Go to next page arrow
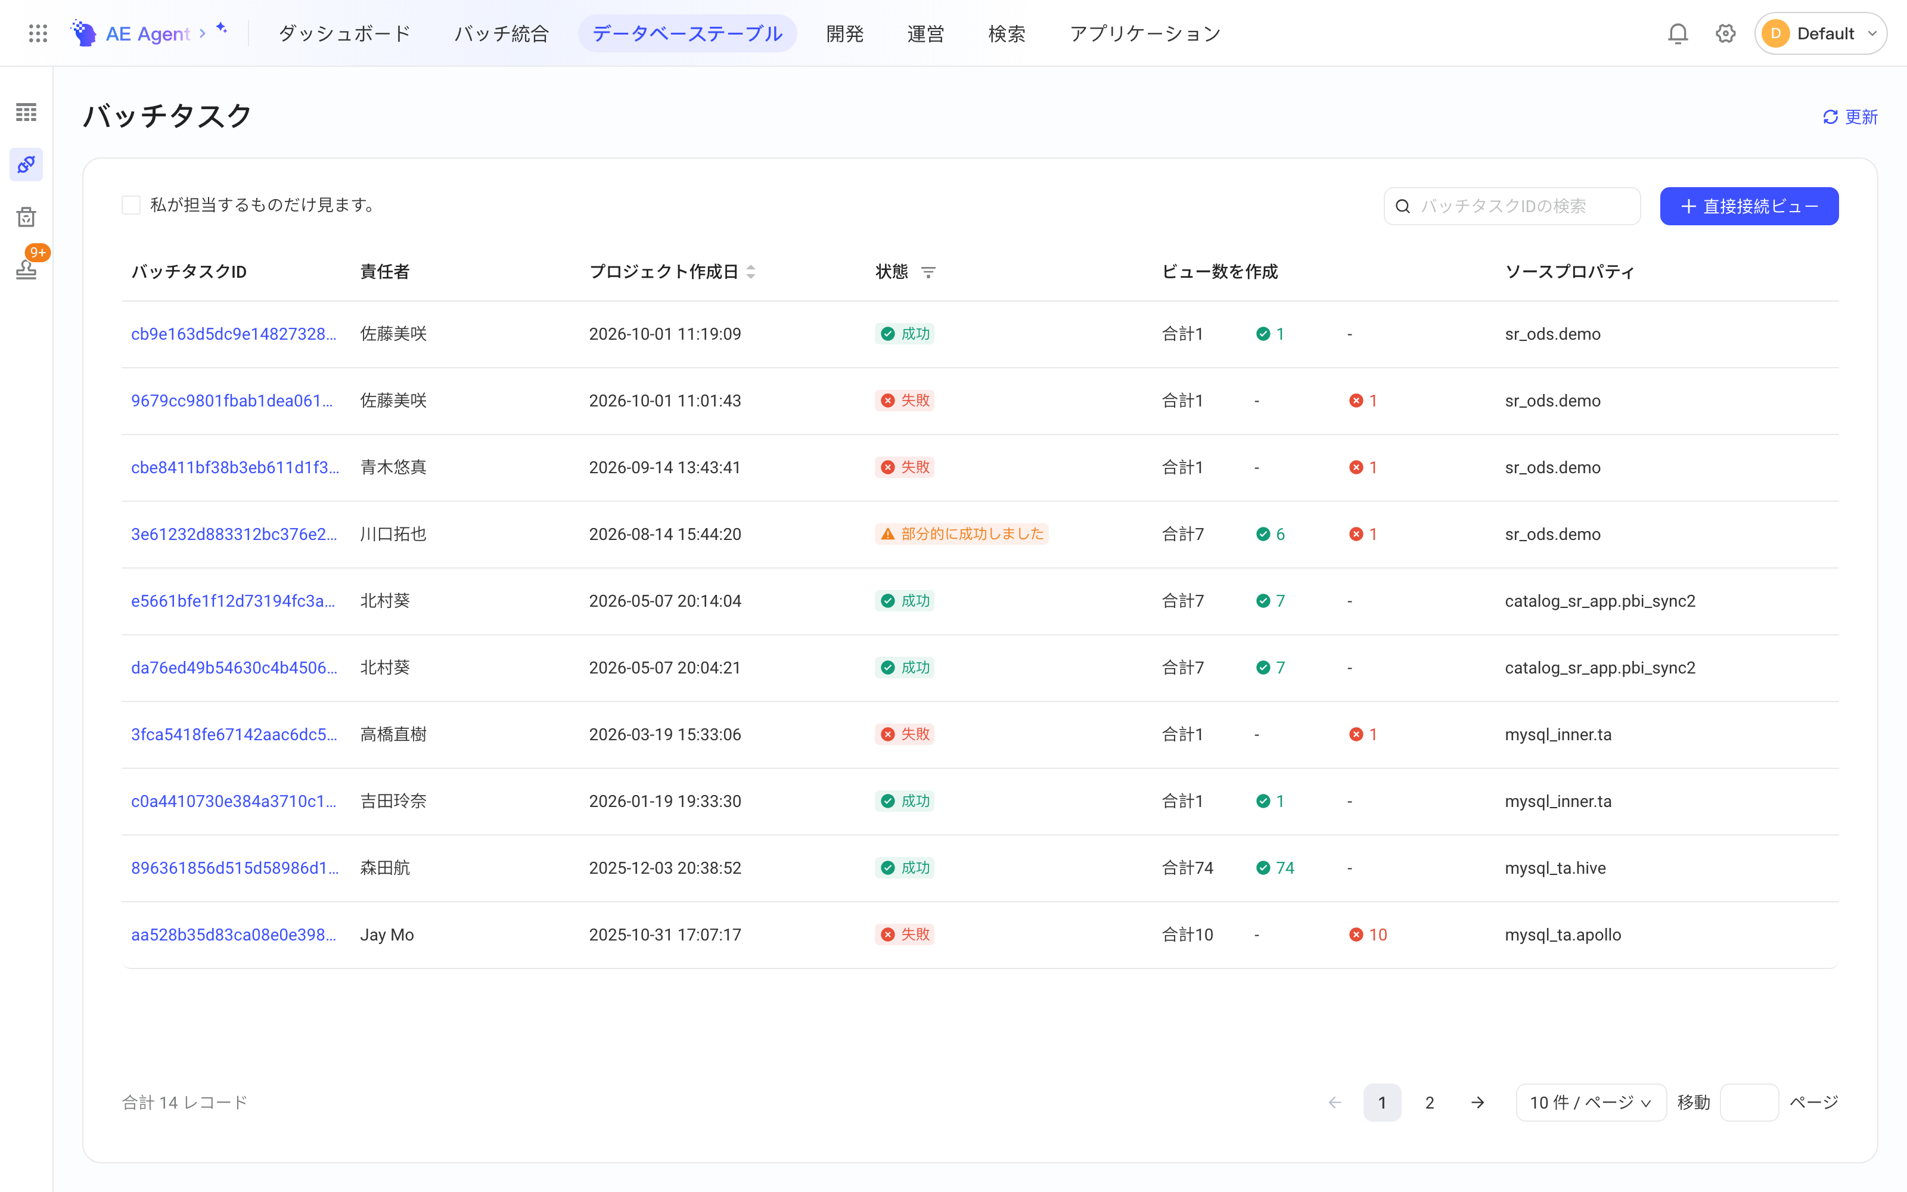 pos(1477,1102)
